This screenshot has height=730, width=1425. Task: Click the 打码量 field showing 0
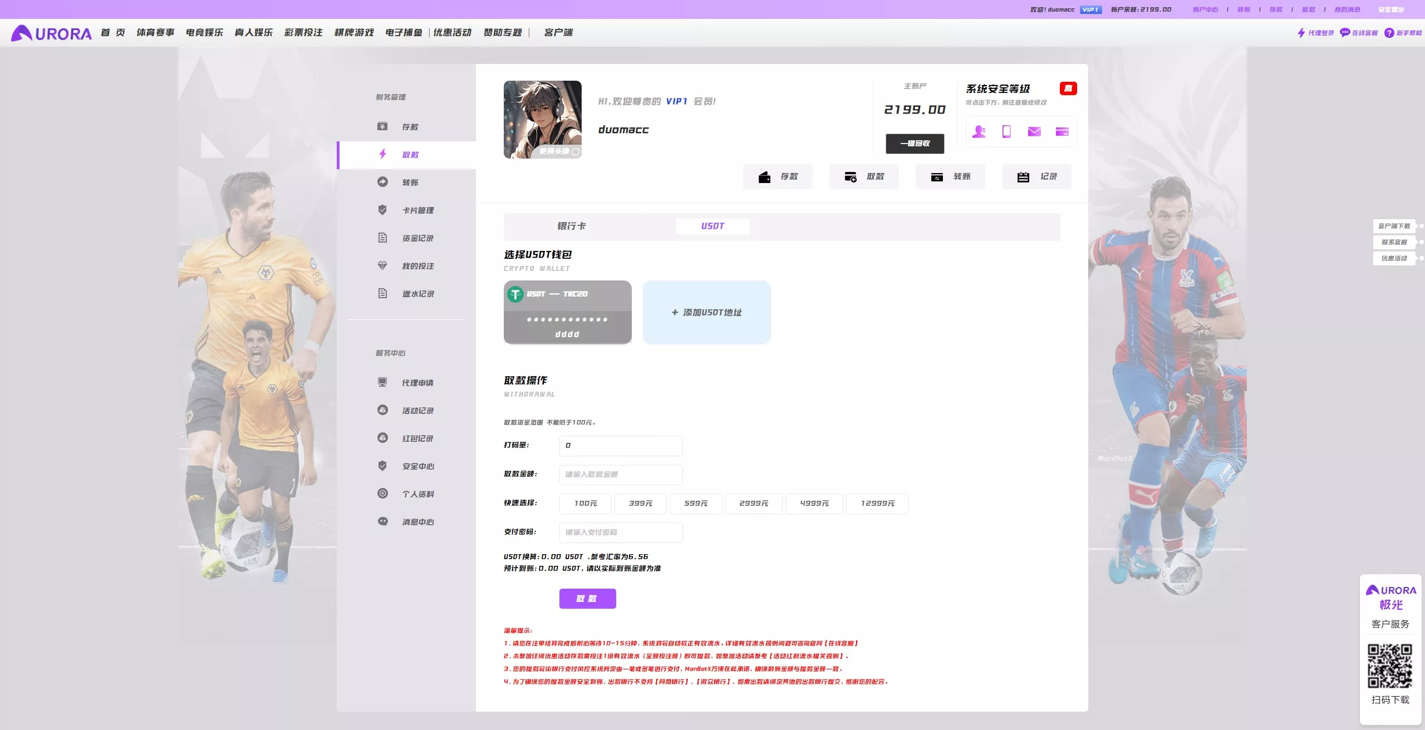[621, 446]
